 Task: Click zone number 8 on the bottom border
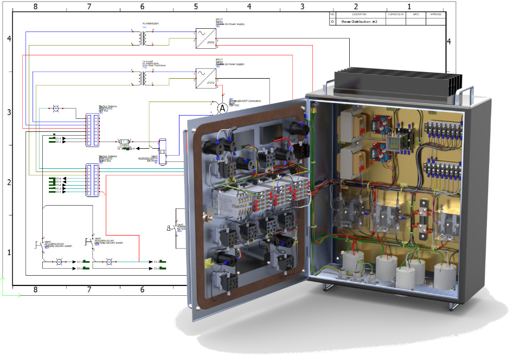tap(35, 290)
